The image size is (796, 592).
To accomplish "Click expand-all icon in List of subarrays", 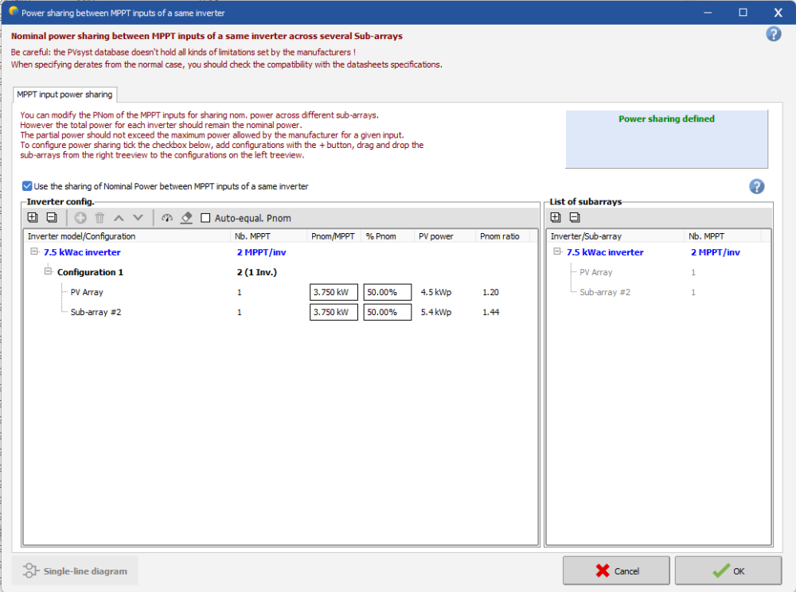I will (x=556, y=217).
